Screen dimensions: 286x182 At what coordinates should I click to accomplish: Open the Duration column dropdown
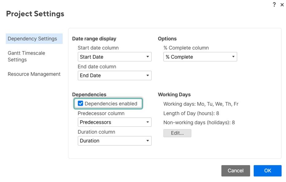pos(114,141)
